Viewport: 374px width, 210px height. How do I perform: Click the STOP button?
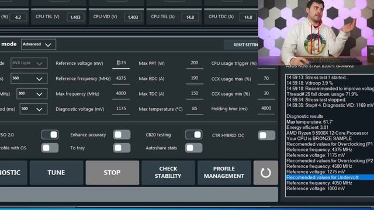(112, 173)
